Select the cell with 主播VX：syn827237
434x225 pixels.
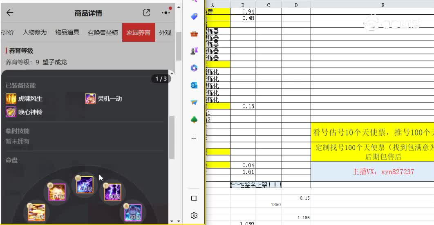(x=372, y=172)
